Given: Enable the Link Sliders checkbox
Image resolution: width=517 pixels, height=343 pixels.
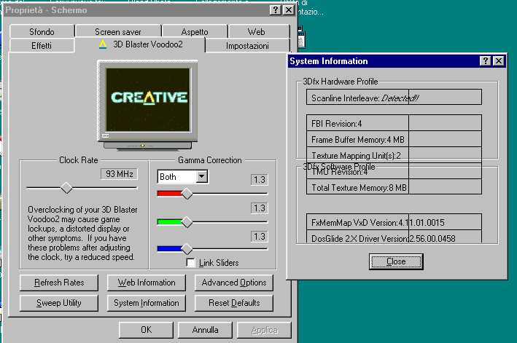Looking at the screenshot, I should click(x=190, y=263).
